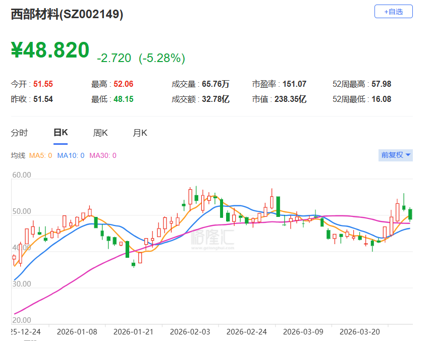The height and width of the screenshot is (341, 431).
Task: Select the 2026-01-08 date on the axis
Action: (77, 331)
